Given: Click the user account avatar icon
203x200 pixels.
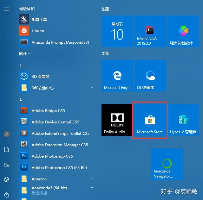Looking at the screenshot, I should point(7,134).
